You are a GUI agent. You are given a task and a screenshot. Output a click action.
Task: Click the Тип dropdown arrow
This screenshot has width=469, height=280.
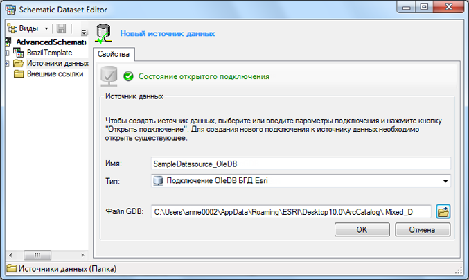coord(445,181)
